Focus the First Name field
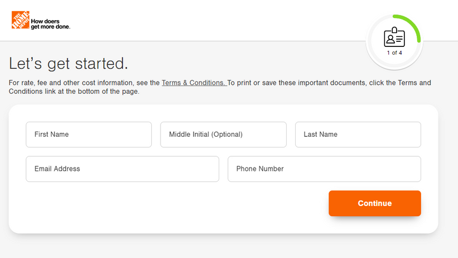Image resolution: width=458 pixels, height=258 pixels. tap(89, 135)
